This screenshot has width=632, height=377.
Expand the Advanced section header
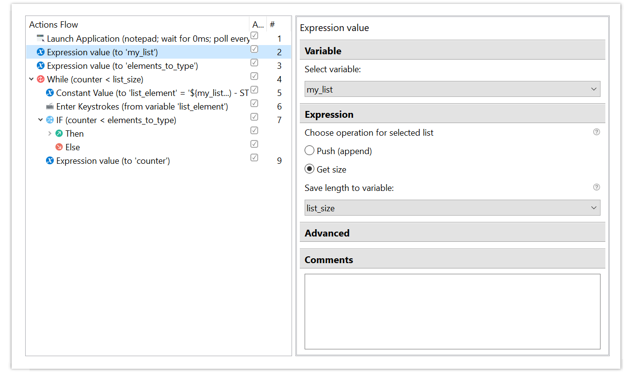(452, 233)
